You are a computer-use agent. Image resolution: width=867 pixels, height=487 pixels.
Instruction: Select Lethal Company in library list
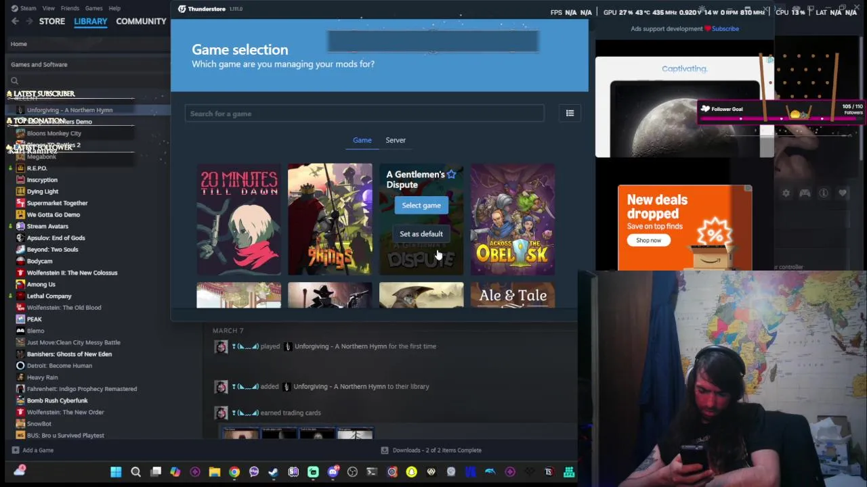coord(49,296)
